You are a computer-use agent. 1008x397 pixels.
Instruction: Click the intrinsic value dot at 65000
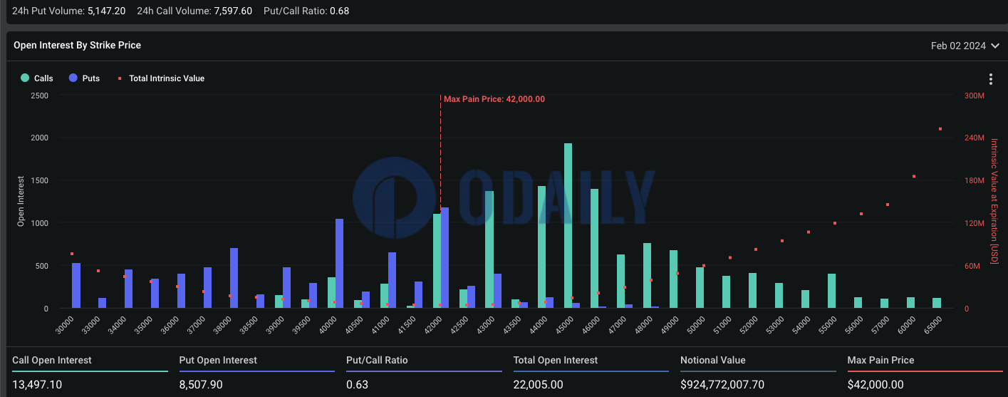pos(940,129)
